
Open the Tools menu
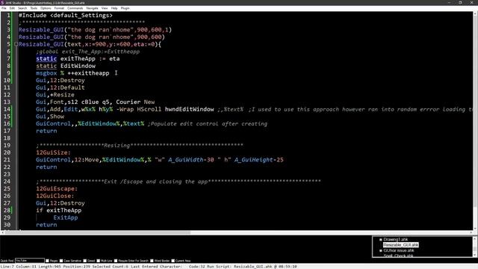(34, 8)
